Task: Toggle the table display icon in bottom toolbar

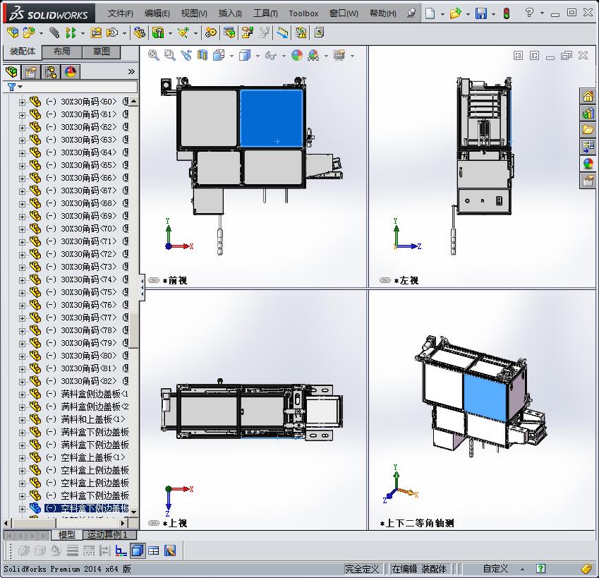Action: click(154, 550)
